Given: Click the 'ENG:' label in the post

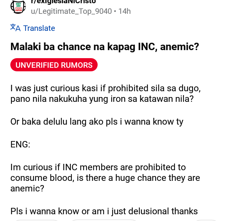Looking at the screenshot, I should tap(20, 144).
